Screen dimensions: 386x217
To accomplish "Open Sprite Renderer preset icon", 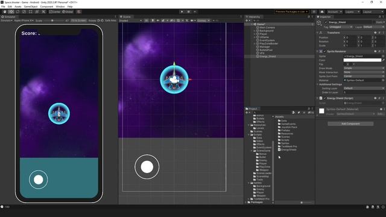I will point(379,51).
